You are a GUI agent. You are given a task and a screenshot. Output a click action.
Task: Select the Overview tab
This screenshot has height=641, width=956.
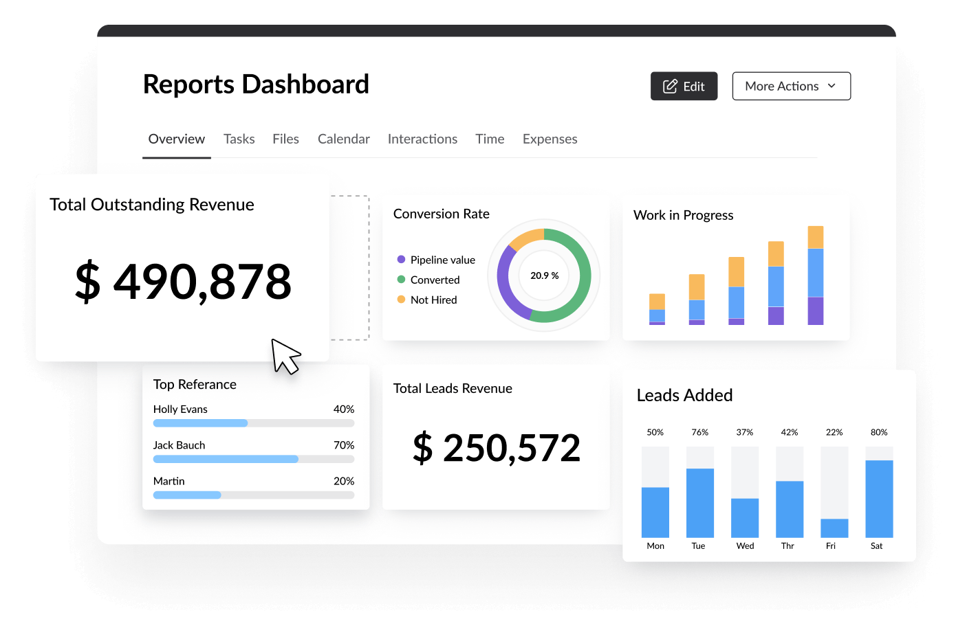[176, 139]
